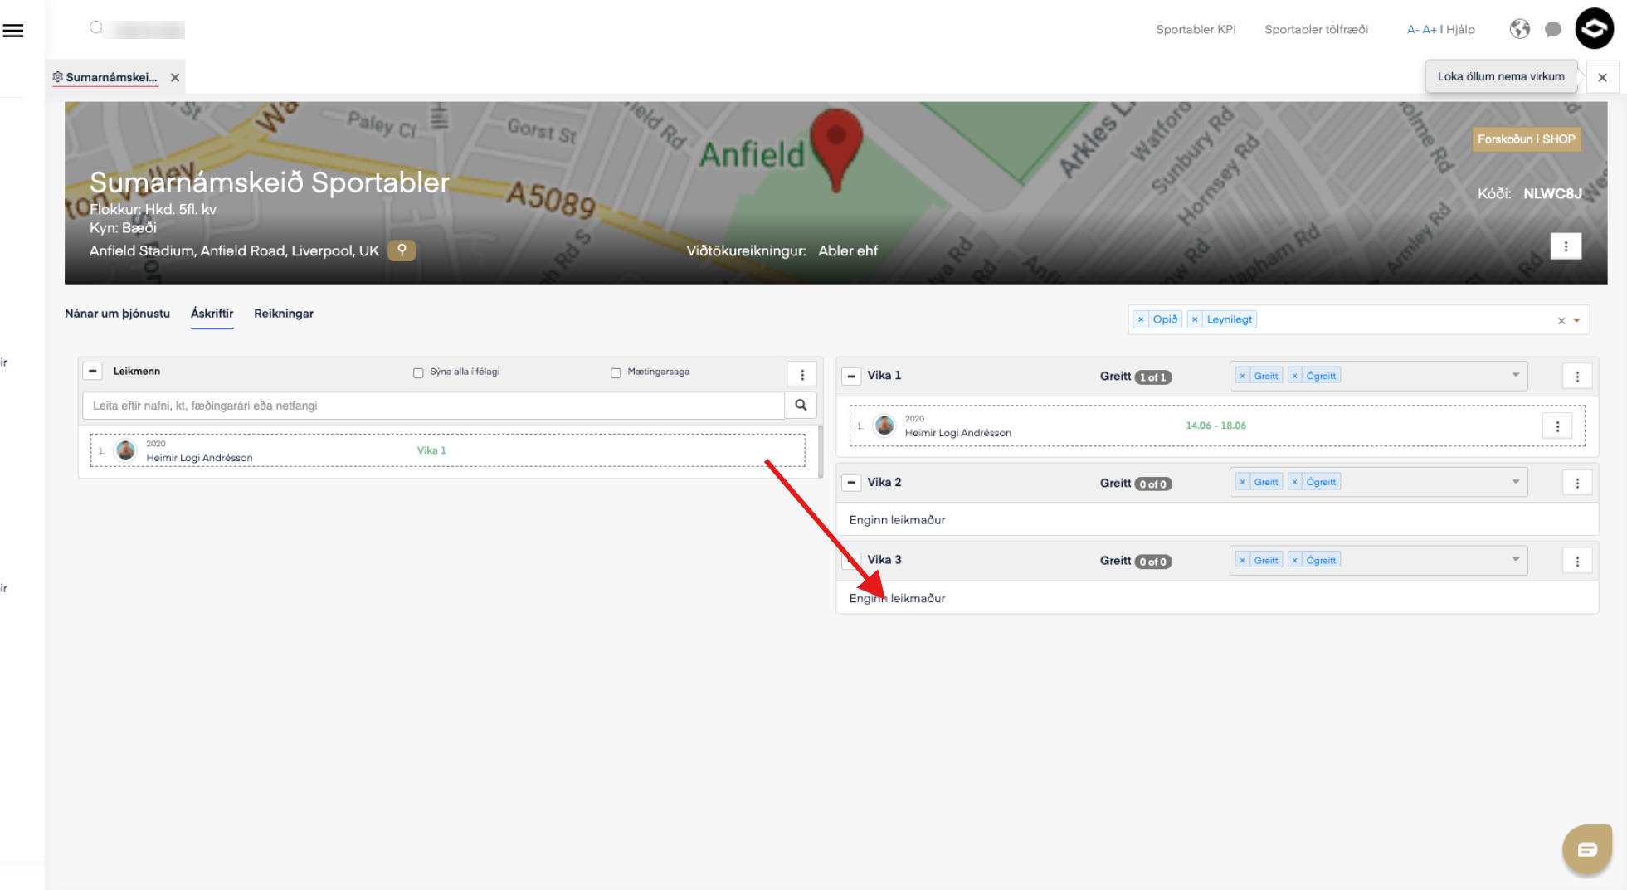The width and height of the screenshot is (1627, 890).
Task: Open Vika 1 three-dot menu
Action: point(1577,377)
